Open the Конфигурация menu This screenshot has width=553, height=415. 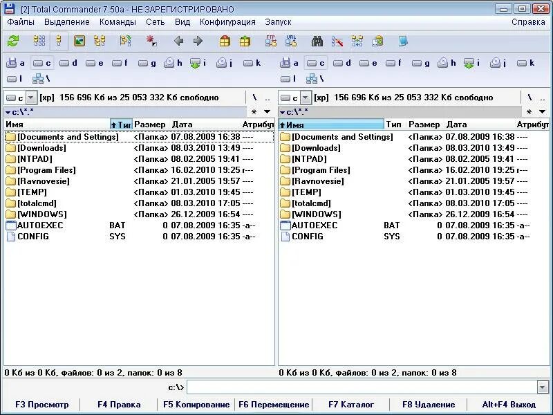tap(227, 22)
